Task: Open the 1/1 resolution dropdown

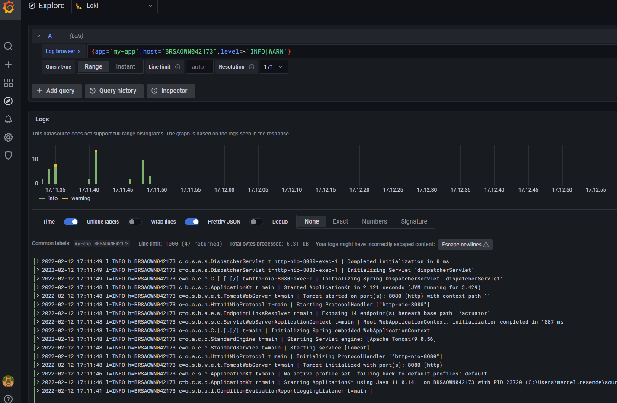Action: 273,67
